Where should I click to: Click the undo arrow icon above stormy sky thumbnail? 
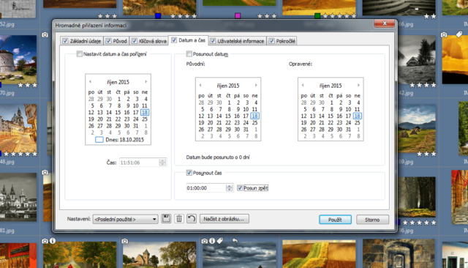235,240
